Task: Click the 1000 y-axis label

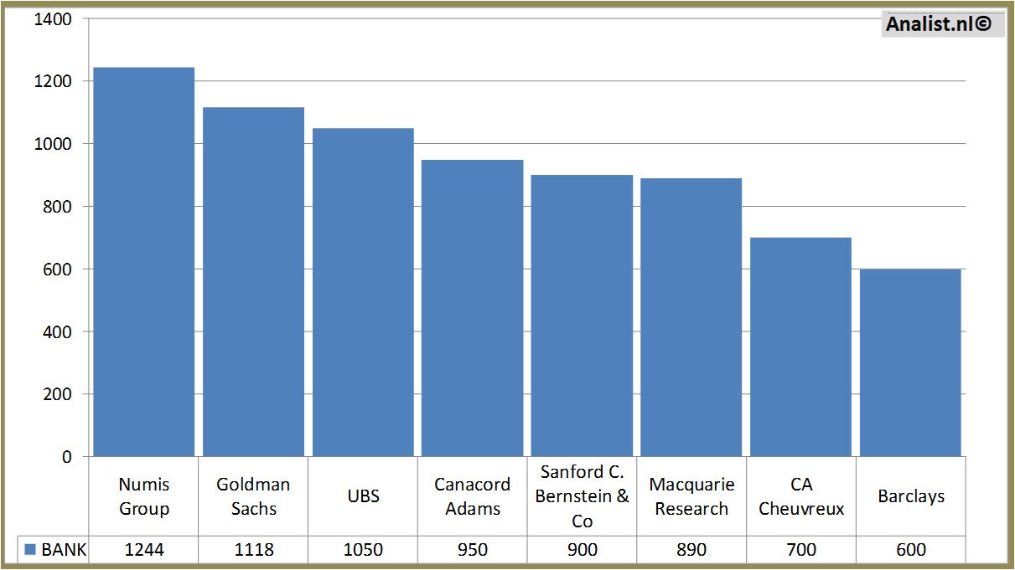Action: (54, 144)
